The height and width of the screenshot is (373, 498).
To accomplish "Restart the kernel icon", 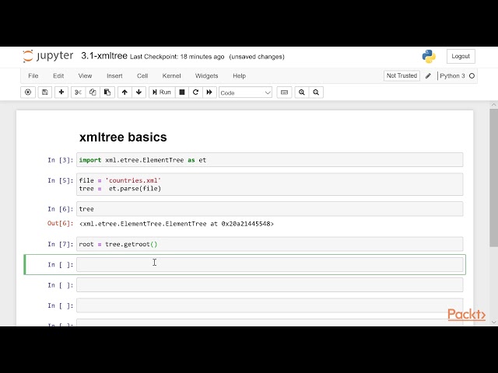I will 195,92.
